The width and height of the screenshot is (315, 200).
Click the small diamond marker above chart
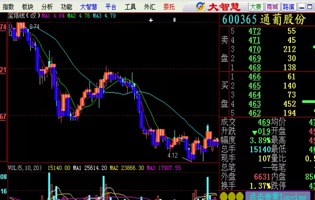[x=175, y=20]
